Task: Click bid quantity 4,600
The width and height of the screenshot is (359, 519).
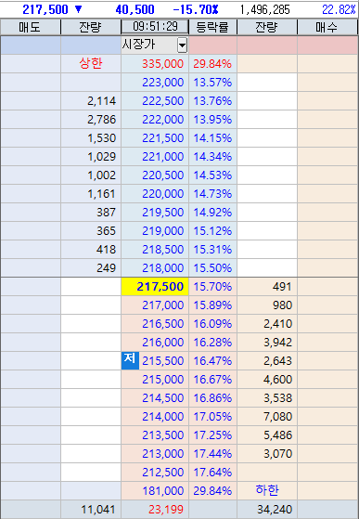Action: pyautogui.click(x=277, y=379)
